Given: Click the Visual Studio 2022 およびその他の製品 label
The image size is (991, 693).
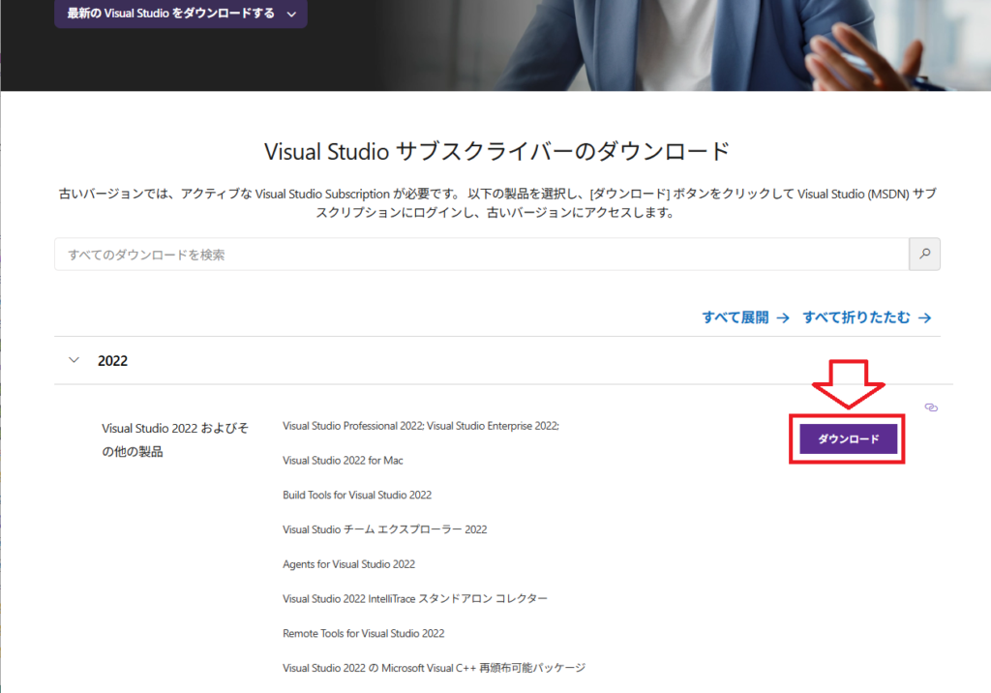Looking at the screenshot, I should (174, 439).
